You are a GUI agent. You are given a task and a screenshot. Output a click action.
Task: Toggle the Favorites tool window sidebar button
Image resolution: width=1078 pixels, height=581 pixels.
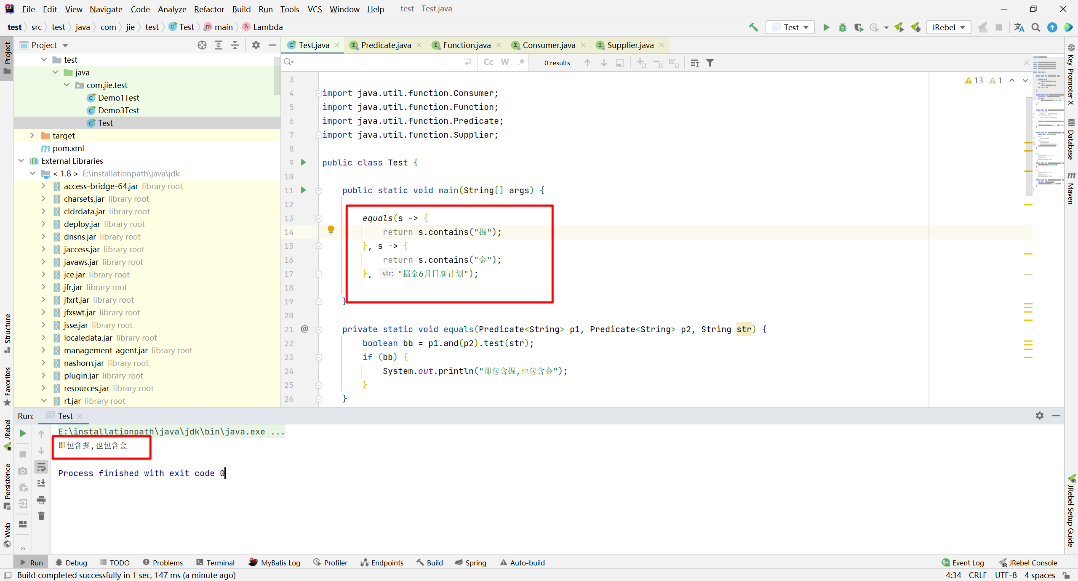pyautogui.click(x=7, y=386)
